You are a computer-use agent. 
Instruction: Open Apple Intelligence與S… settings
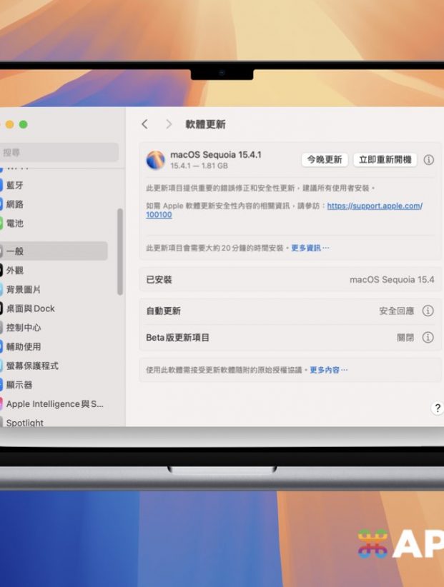pyautogui.click(x=54, y=404)
